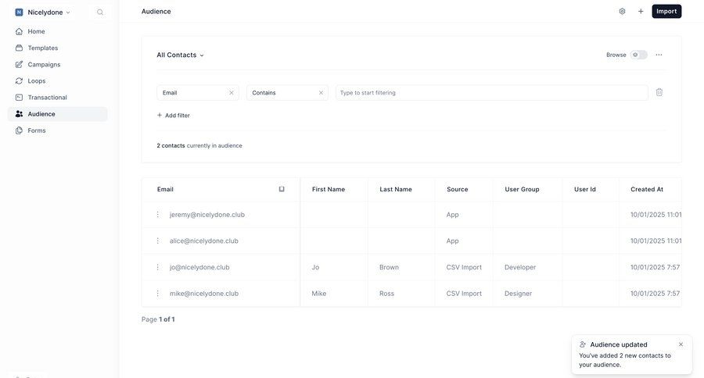Open row options for mike@nicelydone.club
This screenshot has height=378, width=704.
coord(157,294)
